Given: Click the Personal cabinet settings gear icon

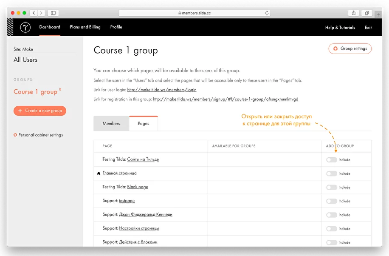Looking at the screenshot, I should [x=15, y=135].
